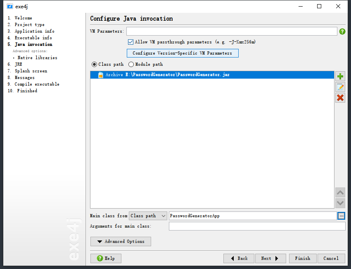The image size is (351, 269).
Task: Open step 5 Java invocation
Action: tap(30, 44)
